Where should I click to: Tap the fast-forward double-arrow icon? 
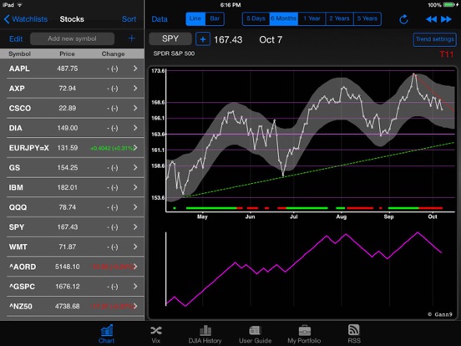coord(446,19)
